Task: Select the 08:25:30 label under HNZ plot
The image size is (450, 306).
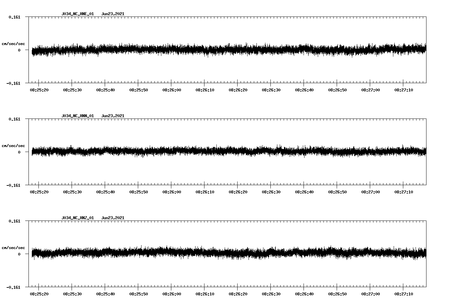Action: 72,294
